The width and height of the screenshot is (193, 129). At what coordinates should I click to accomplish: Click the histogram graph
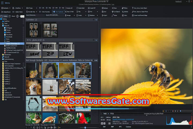179,120
